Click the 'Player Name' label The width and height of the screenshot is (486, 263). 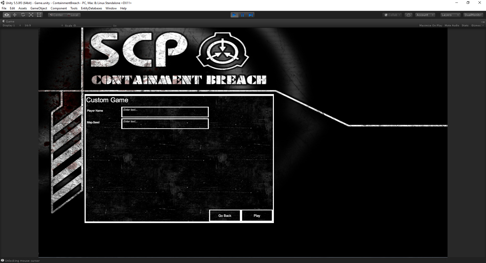pyautogui.click(x=95, y=111)
